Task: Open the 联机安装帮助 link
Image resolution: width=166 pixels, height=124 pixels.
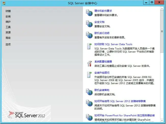Action: click(102, 90)
